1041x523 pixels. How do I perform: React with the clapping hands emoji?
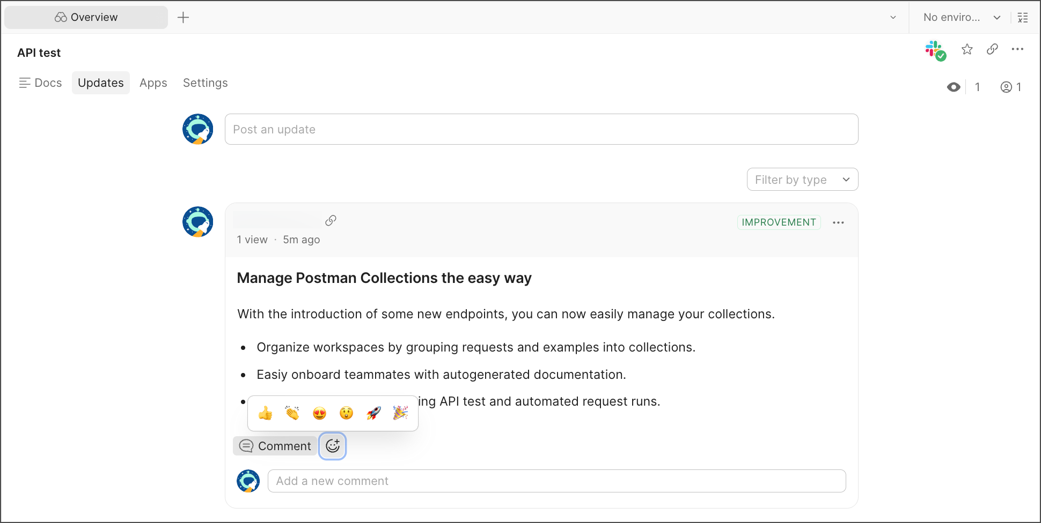pos(292,413)
